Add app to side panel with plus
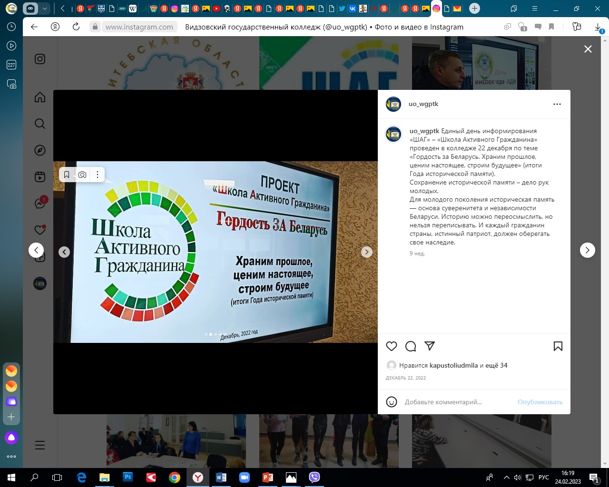This screenshot has height=487, width=609. tap(11, 417)
